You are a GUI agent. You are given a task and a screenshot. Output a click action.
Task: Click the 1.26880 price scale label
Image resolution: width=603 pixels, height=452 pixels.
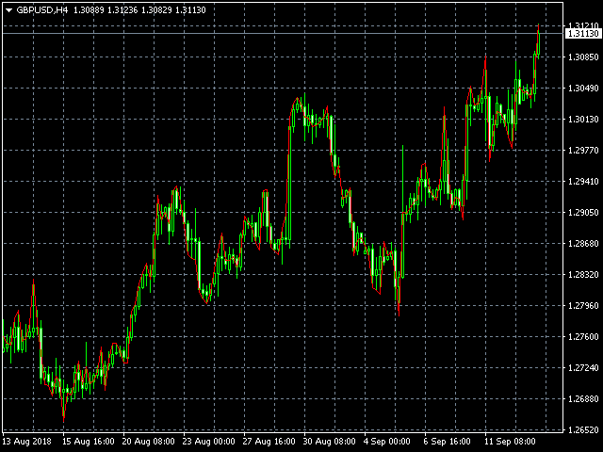[583, 399]
